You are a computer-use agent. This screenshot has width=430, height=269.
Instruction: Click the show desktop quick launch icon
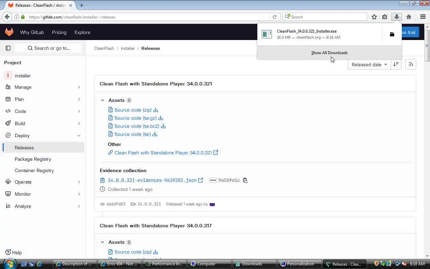[x=24, y=264]
